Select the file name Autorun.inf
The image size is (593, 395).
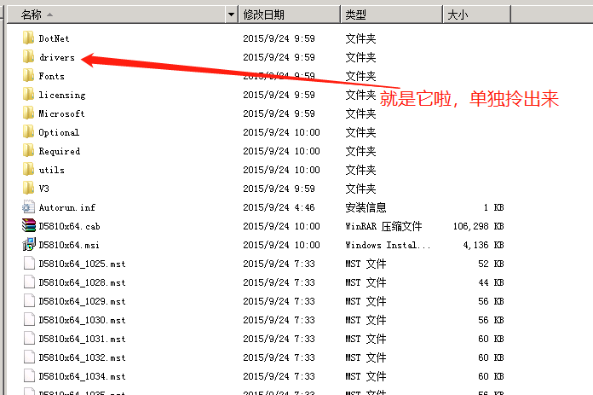(67, 207)
